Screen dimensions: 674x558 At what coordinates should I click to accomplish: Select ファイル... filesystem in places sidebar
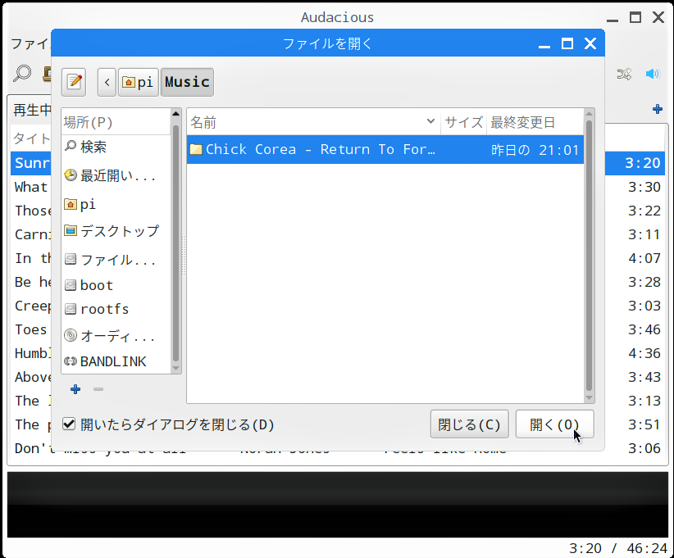pos(116,260)
